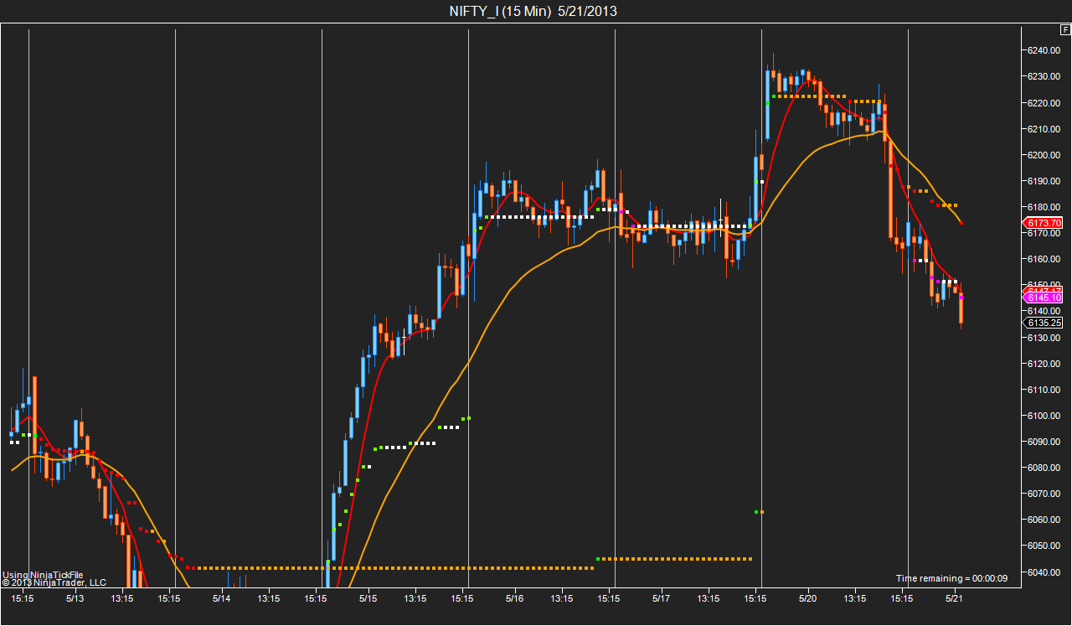Click the 6050.00 price axis label
The width and height of the screenshot is (1072, 626).
1046,546
